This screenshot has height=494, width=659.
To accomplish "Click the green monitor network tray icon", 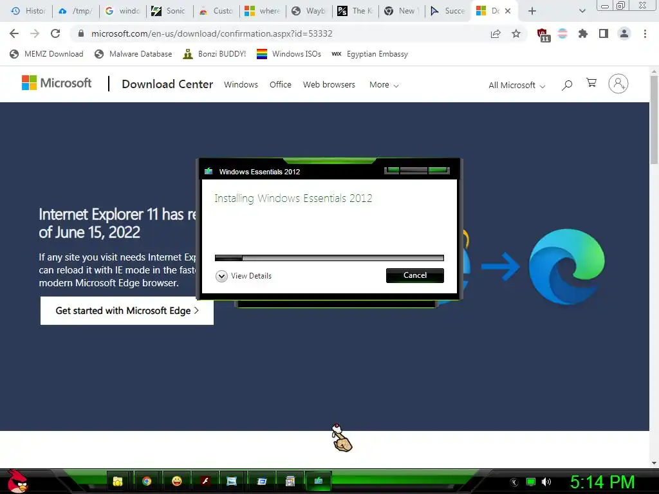I will pos(531,482).
